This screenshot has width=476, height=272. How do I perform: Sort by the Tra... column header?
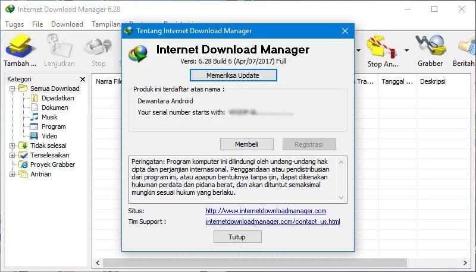coord(365,81)
